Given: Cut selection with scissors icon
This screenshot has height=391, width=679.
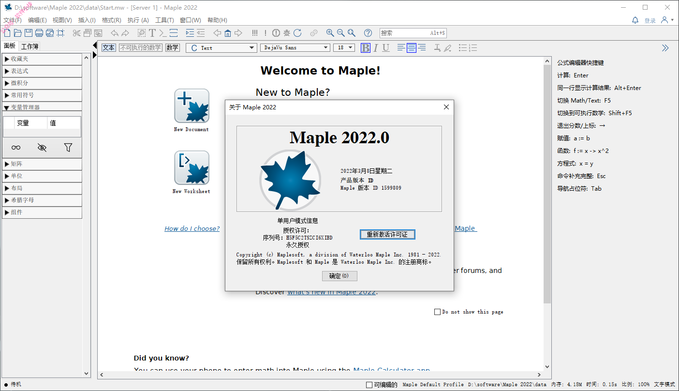Looking at the screenshot, I should 76,33.
